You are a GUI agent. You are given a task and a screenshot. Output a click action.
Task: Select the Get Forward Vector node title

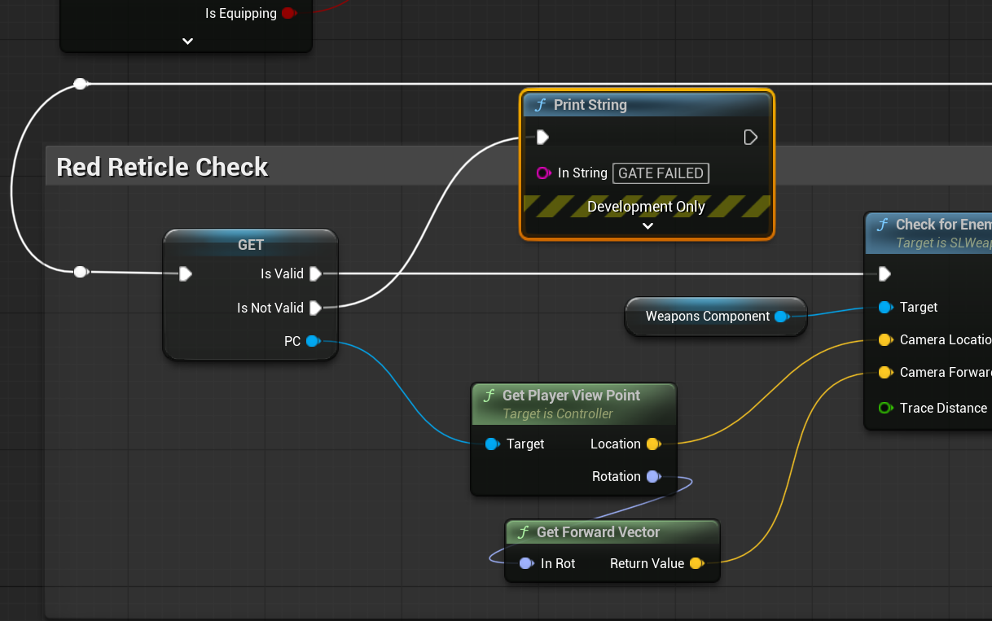tap(598, 532)
